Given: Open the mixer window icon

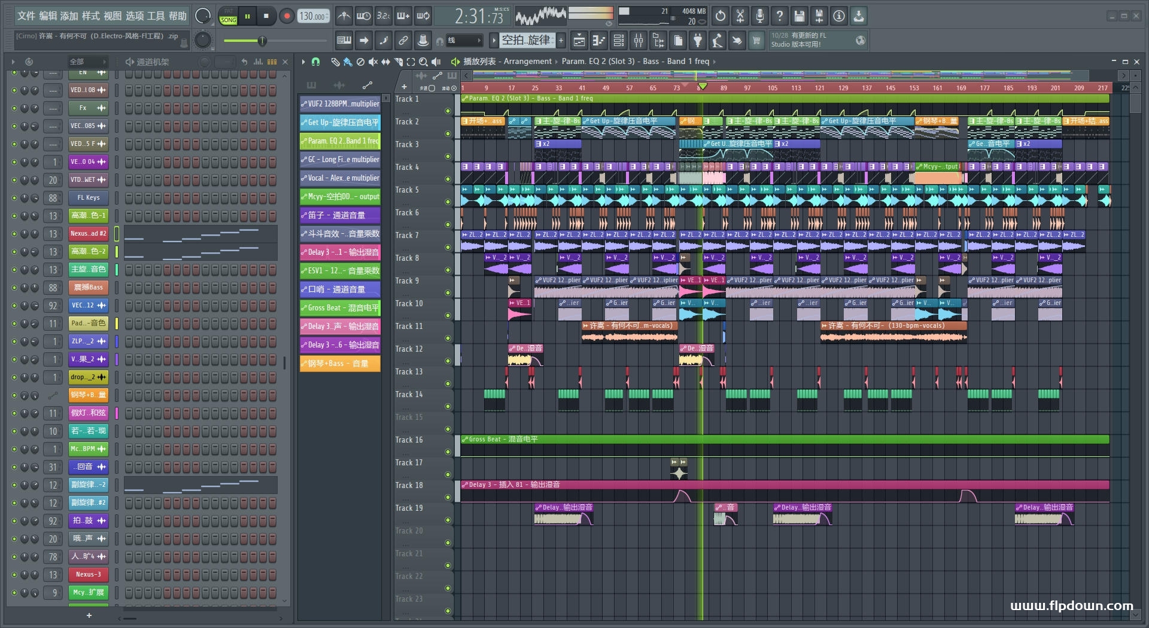Looking at the screenshot, I should [639, 41].
